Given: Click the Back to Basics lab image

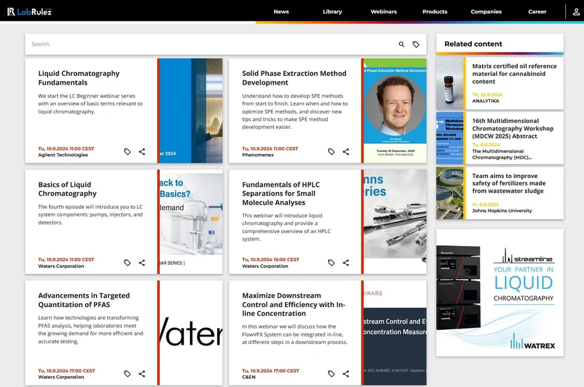Looking at the screenshot, I should click(191, 222).
